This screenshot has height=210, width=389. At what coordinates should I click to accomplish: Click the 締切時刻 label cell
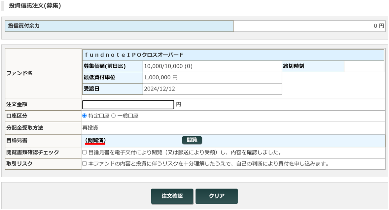pyautogui.click(x=313, y=66)
